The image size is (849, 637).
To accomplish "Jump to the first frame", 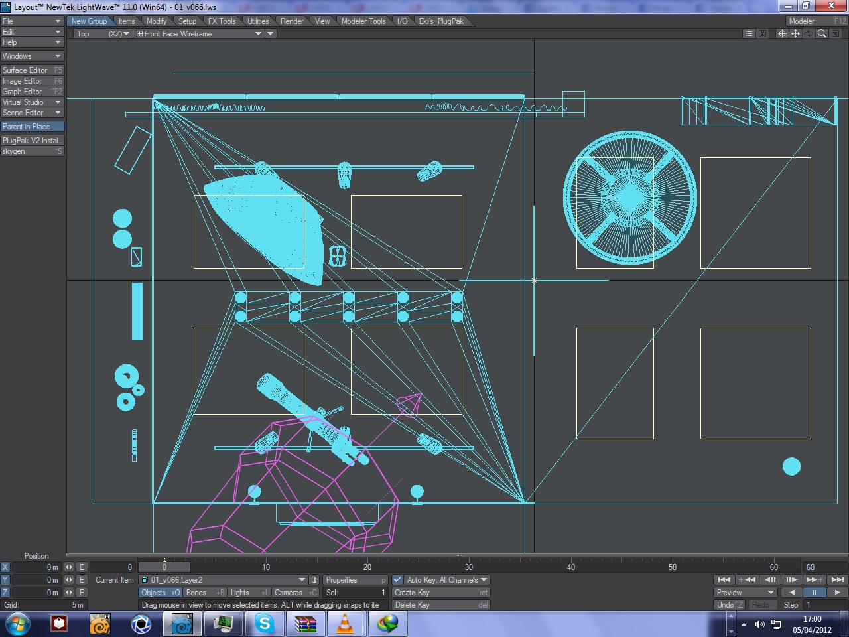I will pyautogui.click(x=724, y=579).
